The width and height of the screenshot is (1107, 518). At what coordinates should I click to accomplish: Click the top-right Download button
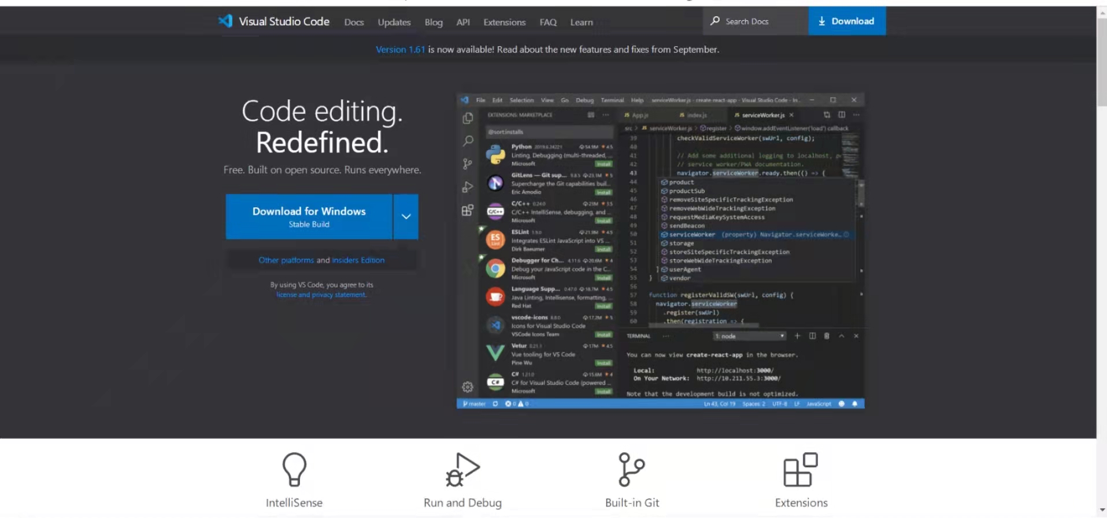[847, 21]
